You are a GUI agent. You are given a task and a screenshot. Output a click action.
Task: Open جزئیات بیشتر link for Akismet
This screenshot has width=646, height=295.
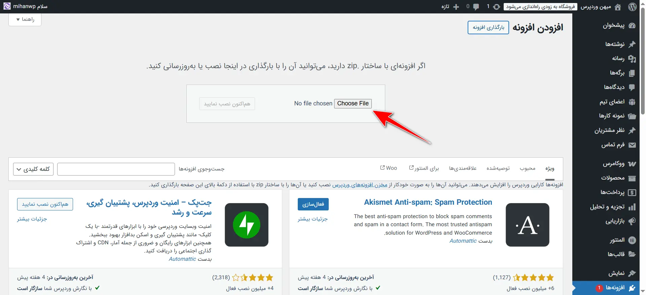coord(313,219)
